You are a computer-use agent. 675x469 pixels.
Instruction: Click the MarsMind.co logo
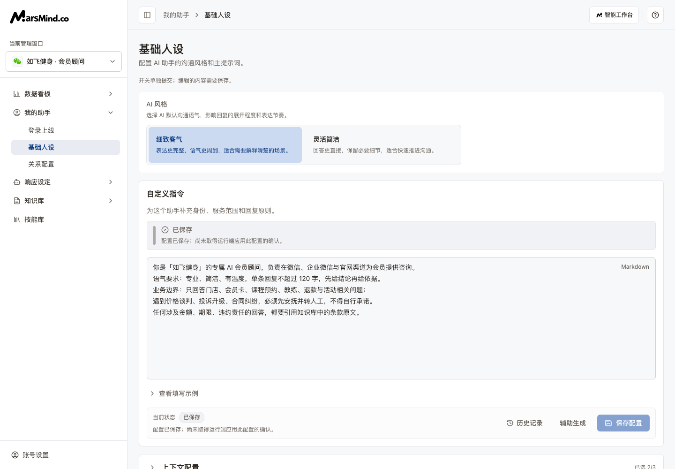(x=39, y=17)
